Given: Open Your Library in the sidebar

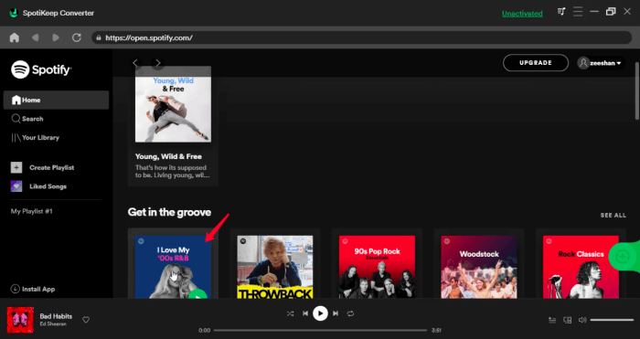Looking at the screenshot, I should [x=35, y=137].
